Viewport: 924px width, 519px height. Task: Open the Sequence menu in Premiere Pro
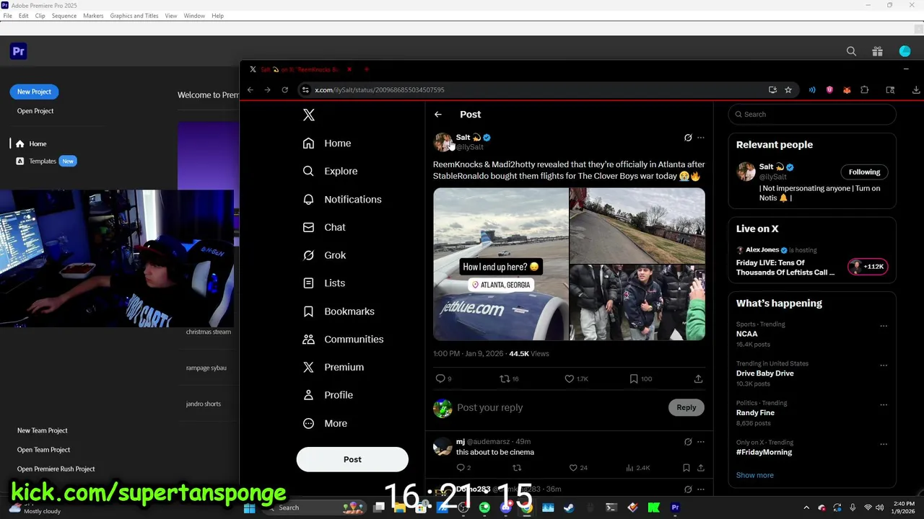tap(64, 16)
